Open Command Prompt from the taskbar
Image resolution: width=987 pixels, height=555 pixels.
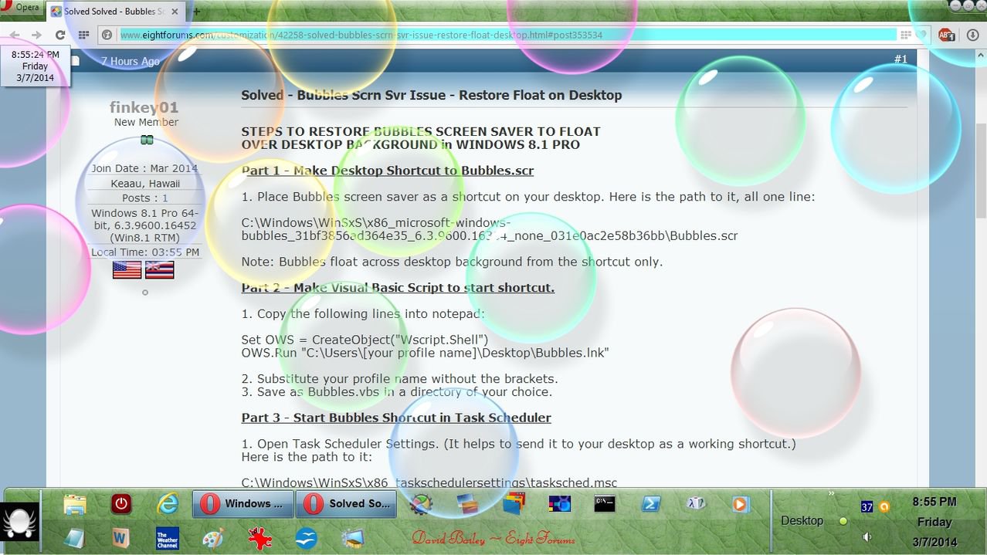tap(604, 504)
